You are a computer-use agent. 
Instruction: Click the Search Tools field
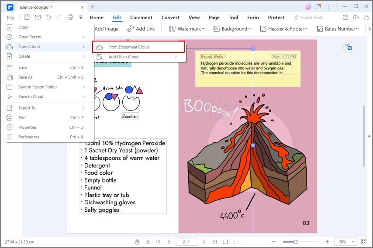308,17
